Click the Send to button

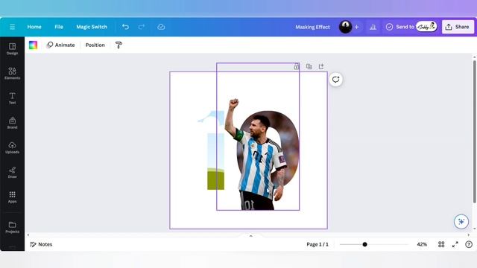[x=411, y=27]
